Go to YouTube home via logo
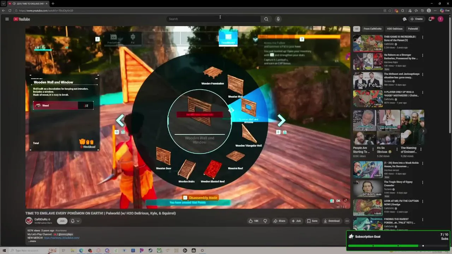452x254 pixels. [x=22, y=19]
